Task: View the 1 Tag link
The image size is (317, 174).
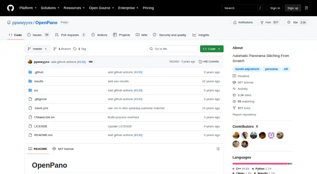Action: tap(80, 49)
